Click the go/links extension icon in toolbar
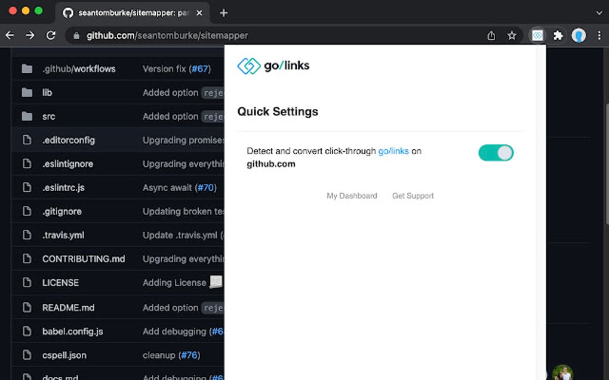609x380 pixels. pos(537,35)
